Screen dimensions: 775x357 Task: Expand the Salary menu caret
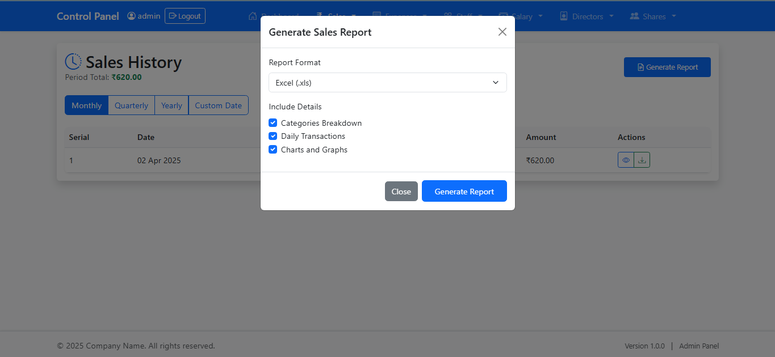[541, 16]
